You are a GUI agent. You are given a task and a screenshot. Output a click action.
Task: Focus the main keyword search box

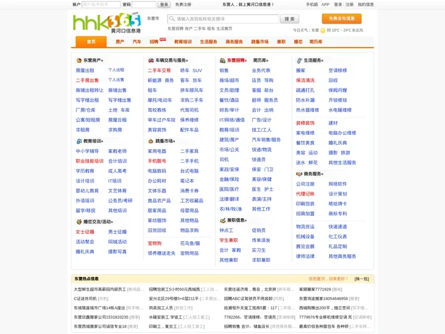pyautogui.click(x=223, y=19)
